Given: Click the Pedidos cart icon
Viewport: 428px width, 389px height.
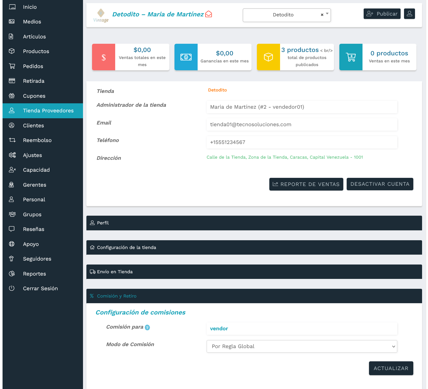Looking at the screenshot, I should point(12,66).
